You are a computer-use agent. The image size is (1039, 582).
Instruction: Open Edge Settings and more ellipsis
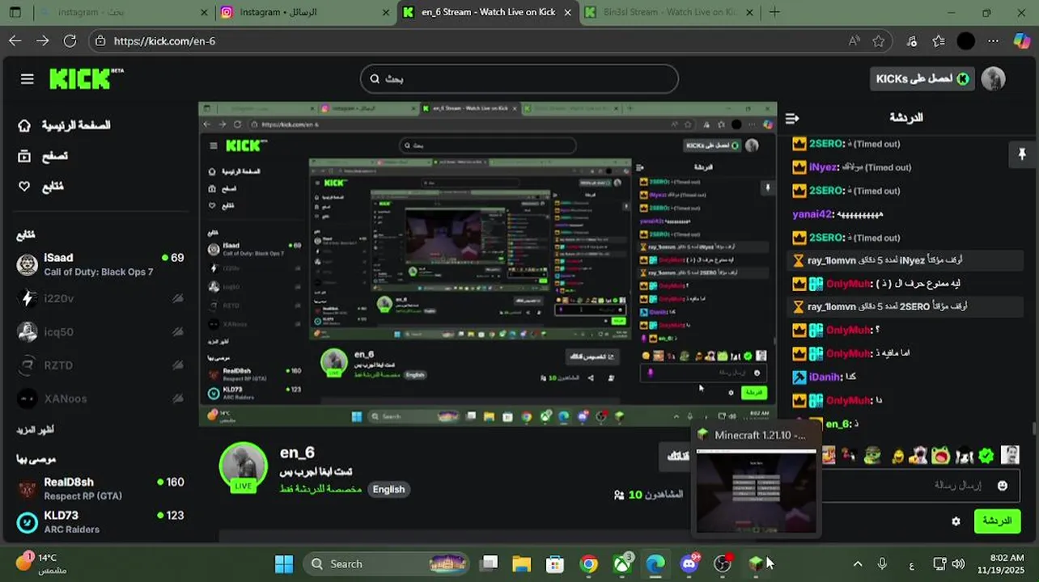click(994, 40)
